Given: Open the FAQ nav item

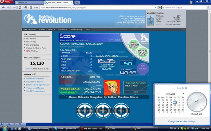Looking at the screenshot, I should click(x=87, y=29).
